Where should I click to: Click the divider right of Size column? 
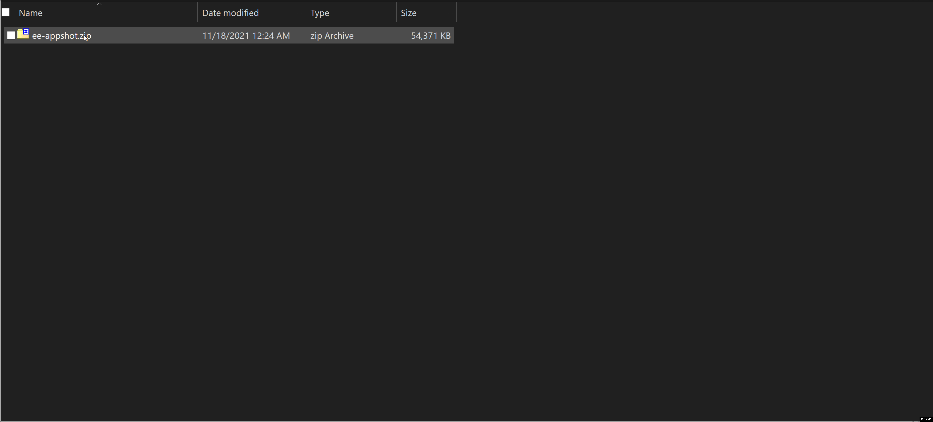pyautogui.click(x=457, y=12)
